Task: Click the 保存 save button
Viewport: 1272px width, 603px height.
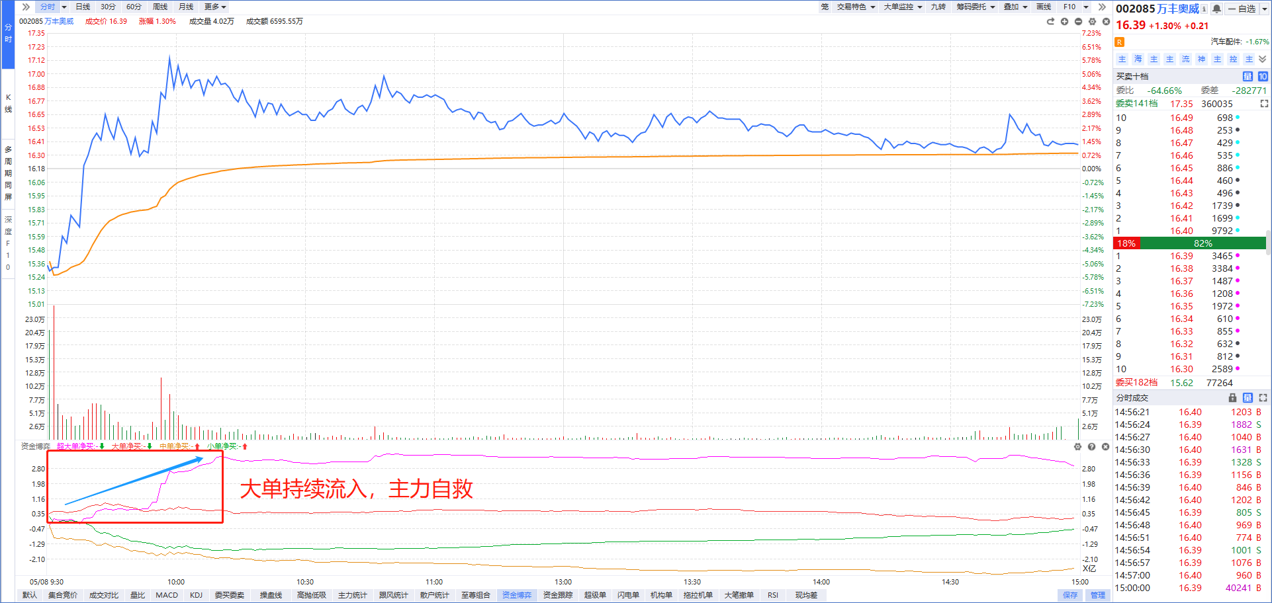Action: point(1070,595)
